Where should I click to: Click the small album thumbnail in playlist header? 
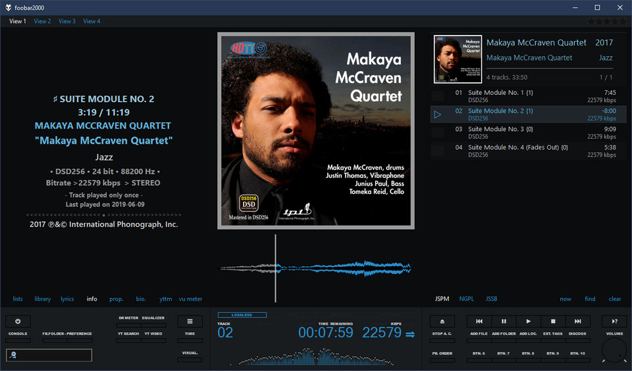(x=458, y=59)
